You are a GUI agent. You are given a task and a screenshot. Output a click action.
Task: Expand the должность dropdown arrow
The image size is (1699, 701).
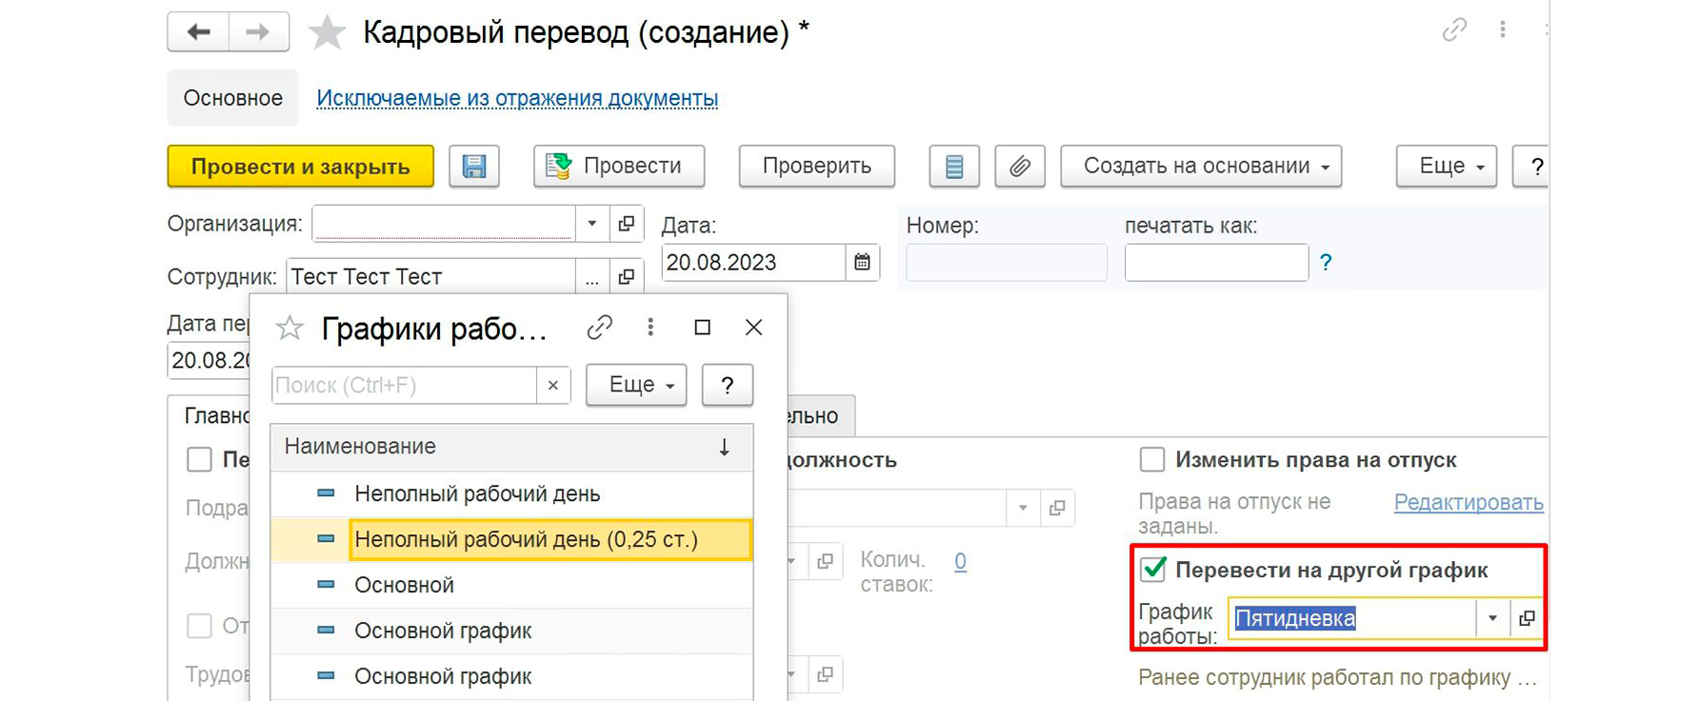1023,509
